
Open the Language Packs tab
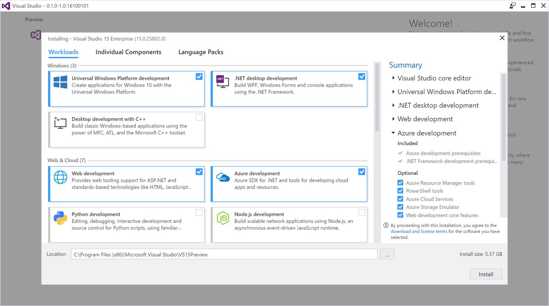pyautogui.click(x=201, y=52)
